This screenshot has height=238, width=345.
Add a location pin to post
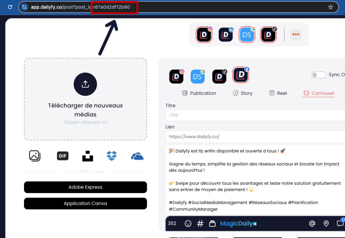click(x=326, y=224)
